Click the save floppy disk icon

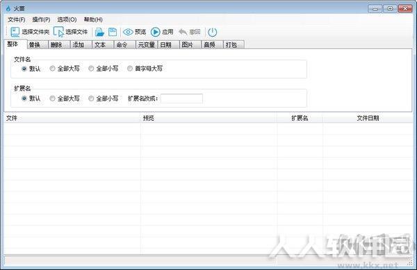(113, 32)
